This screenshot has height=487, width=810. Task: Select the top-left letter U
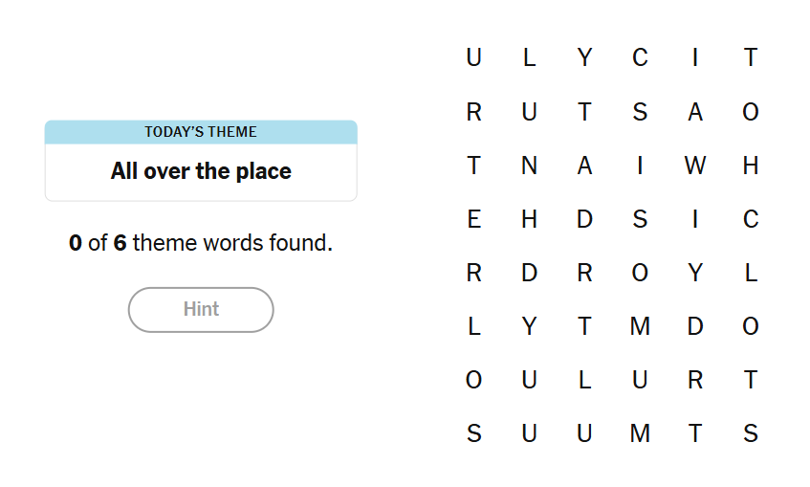coord(473,58)
